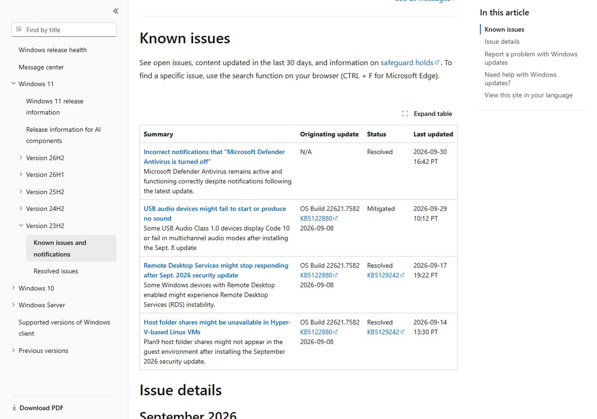This screenshot has height=419, width=597.
Task: Expand the Version 25H2 node
Action: point(21,191)
